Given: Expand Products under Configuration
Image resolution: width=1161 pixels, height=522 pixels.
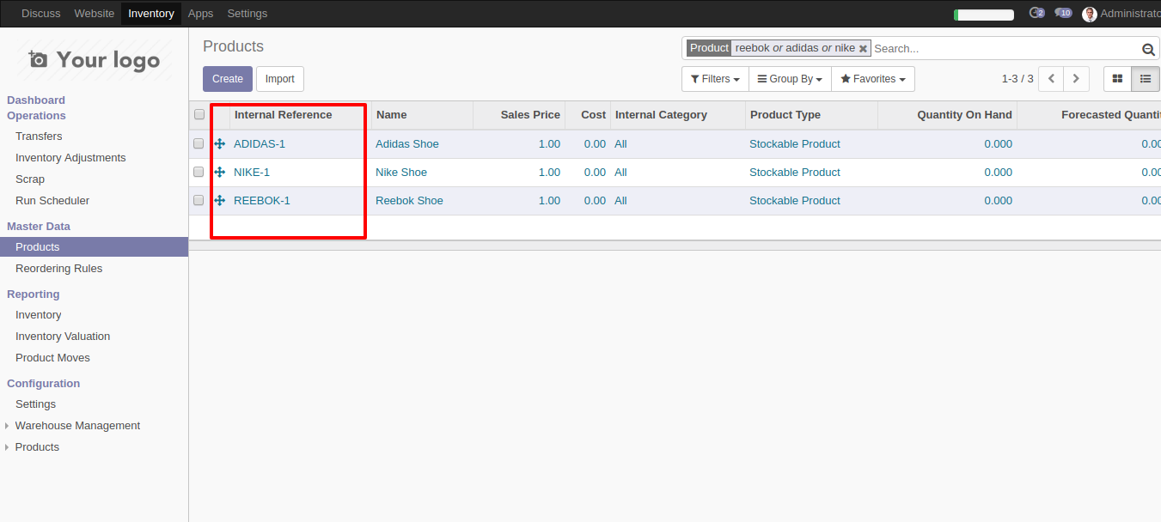Looking at the screenshot, I should click(37, 447).
